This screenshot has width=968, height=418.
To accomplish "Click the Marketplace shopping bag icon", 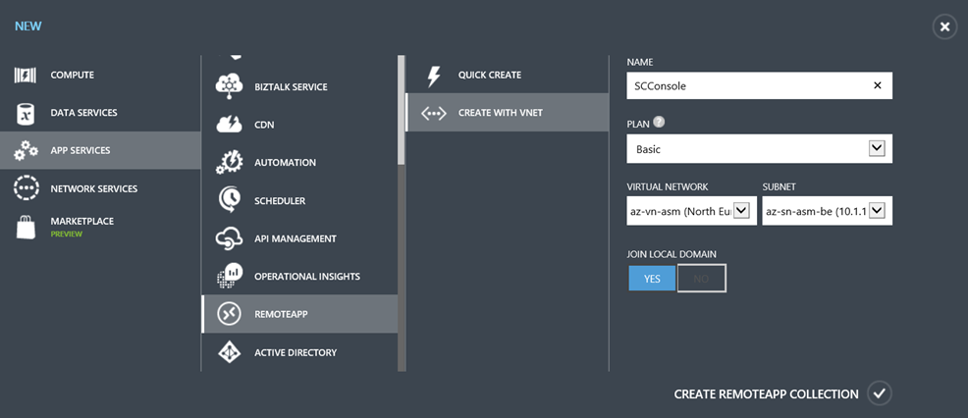I will pos(26,228).
